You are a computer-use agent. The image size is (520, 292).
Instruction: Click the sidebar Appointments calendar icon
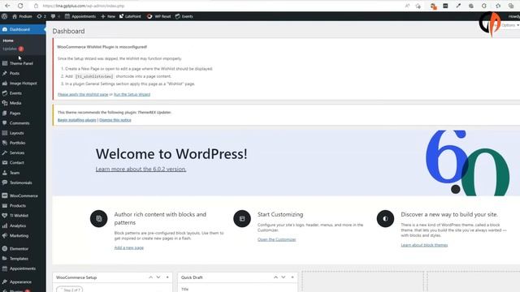tap(5, 268)
